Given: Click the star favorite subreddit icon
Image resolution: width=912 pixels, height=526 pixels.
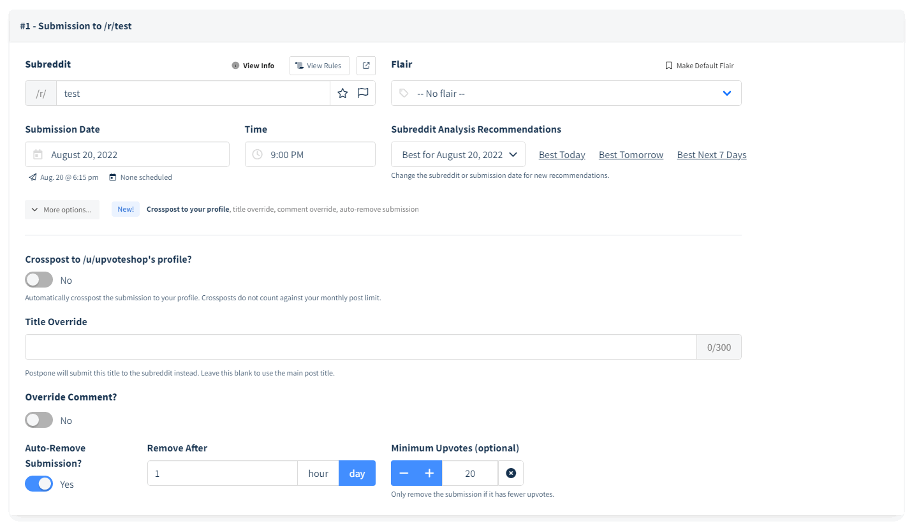Looking at the screenshot, I should 342,93.
